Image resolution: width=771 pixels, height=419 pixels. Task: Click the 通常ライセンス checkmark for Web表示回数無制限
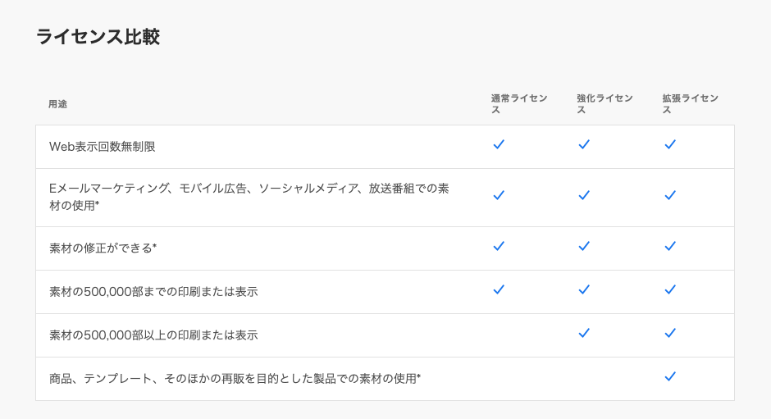pos(499,144)
